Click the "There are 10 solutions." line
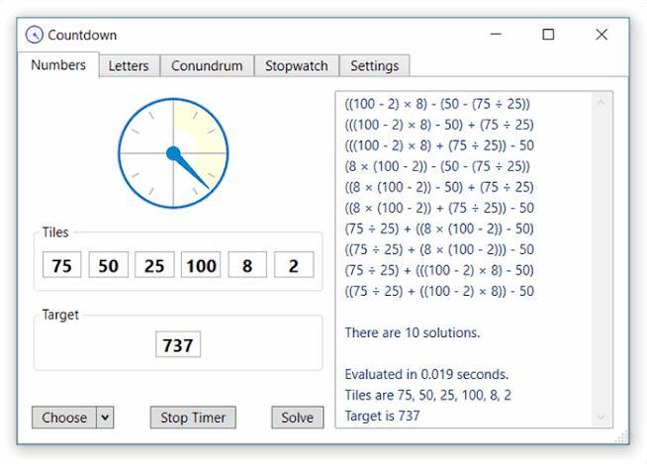The height and width of the screenshot is (464, 647). coord(413,332)
